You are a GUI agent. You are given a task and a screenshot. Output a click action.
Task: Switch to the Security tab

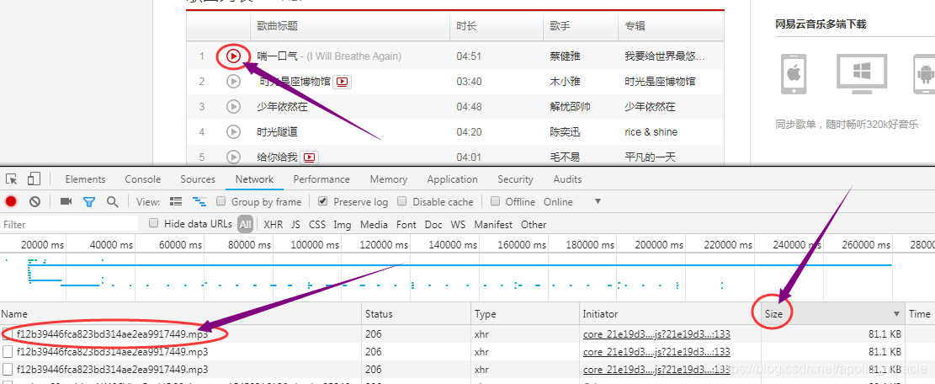(515, 179)
